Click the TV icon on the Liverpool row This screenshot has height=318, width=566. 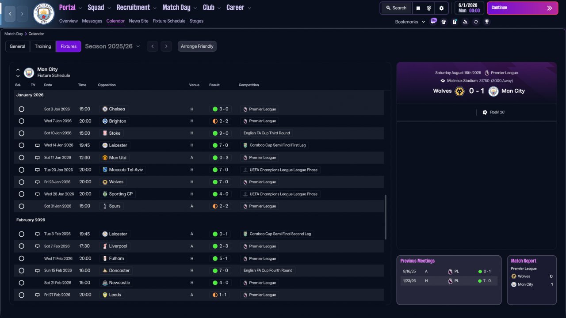pyautogui.click(x=38, y=246)
